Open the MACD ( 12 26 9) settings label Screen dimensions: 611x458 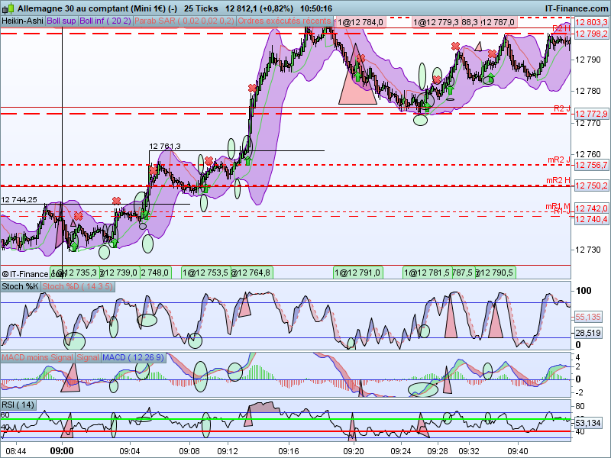coord(133,357)
